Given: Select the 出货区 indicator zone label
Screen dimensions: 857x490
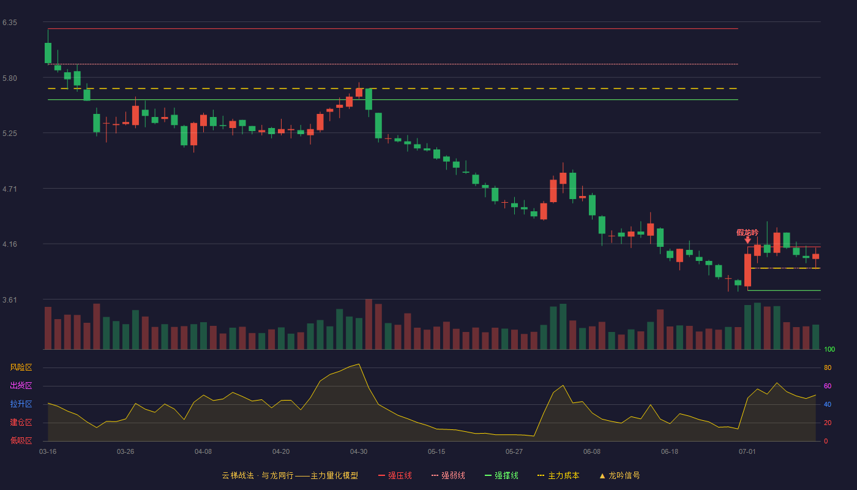Looking at the screenshot, I should (x=21, y=386).
